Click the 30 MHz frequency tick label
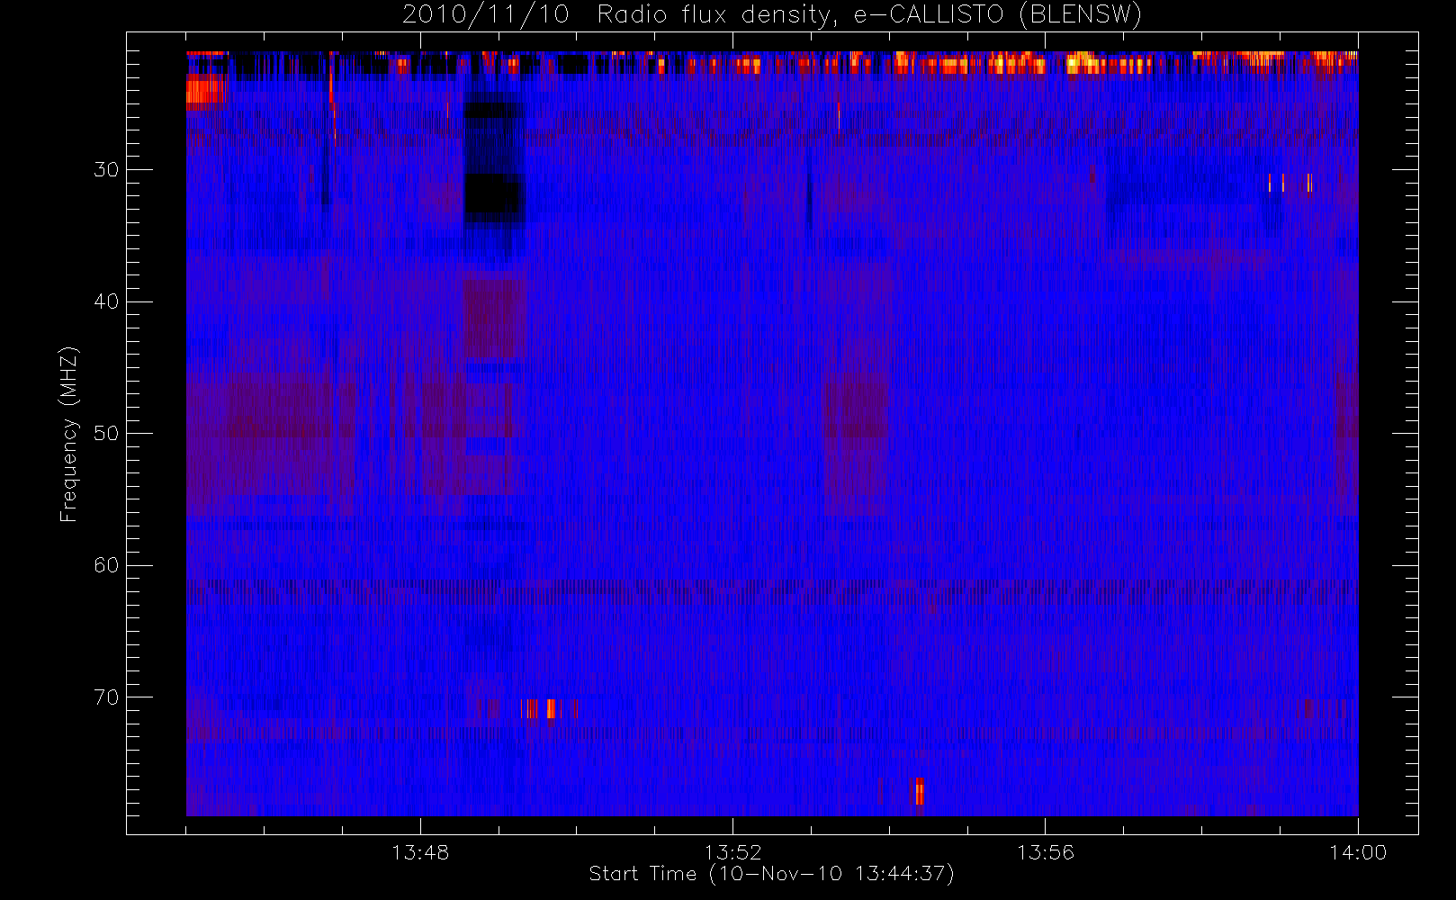The height and width of the screenshot is (900, 1456). point(106,170)
